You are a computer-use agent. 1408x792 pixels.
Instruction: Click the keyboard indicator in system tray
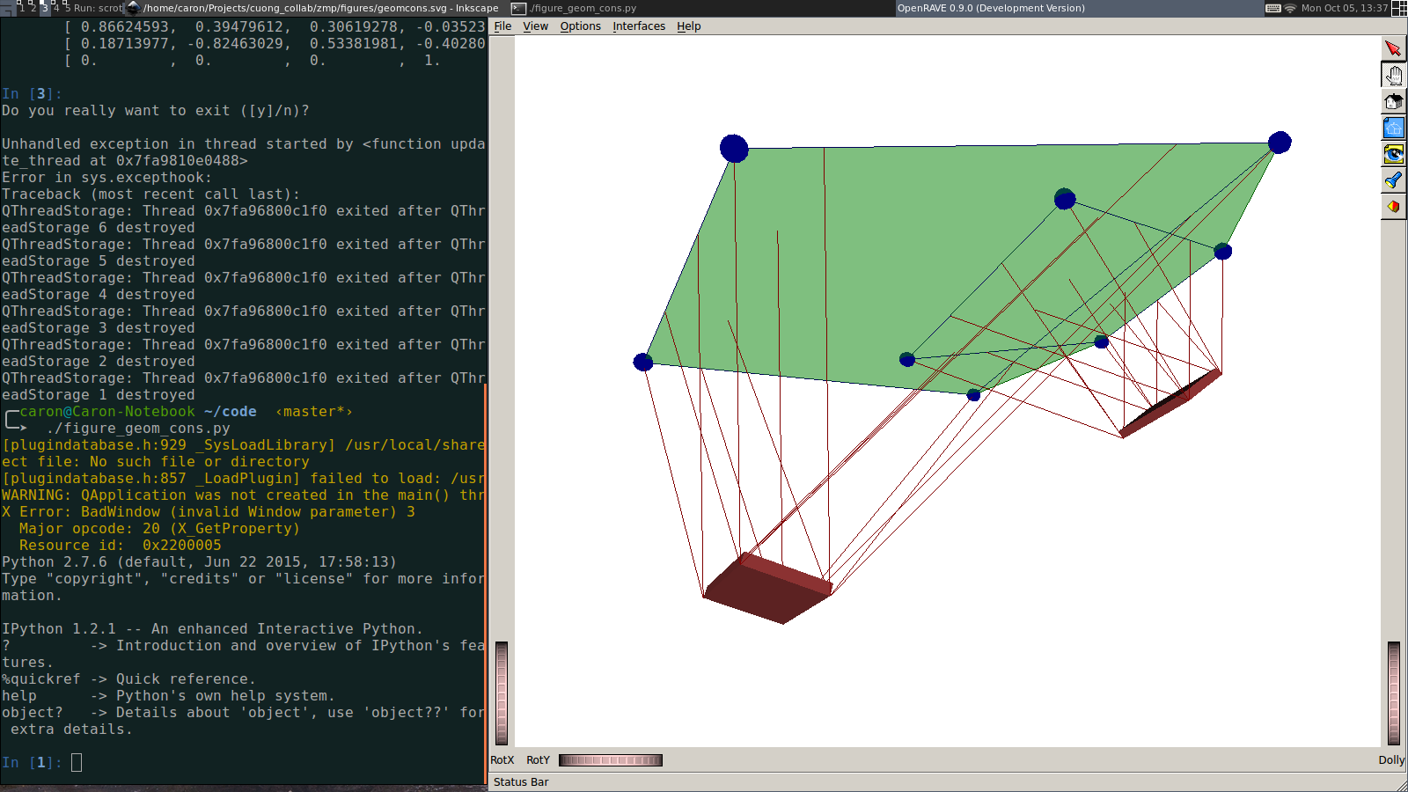[1273, 8]
